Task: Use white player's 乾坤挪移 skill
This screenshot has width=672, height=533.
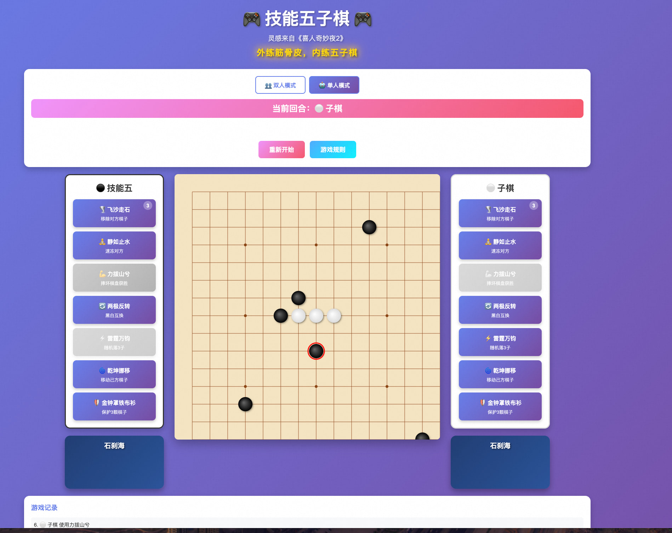Action: click(x=500, y=374)
